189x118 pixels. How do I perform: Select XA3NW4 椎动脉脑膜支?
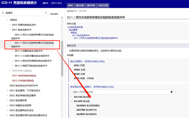tap(88, 105)
